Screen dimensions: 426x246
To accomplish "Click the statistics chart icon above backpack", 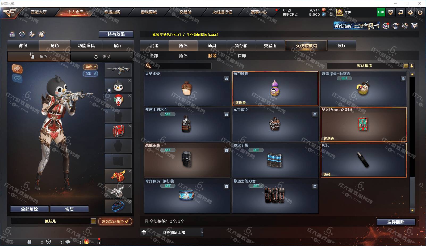I will coord(12,34).
